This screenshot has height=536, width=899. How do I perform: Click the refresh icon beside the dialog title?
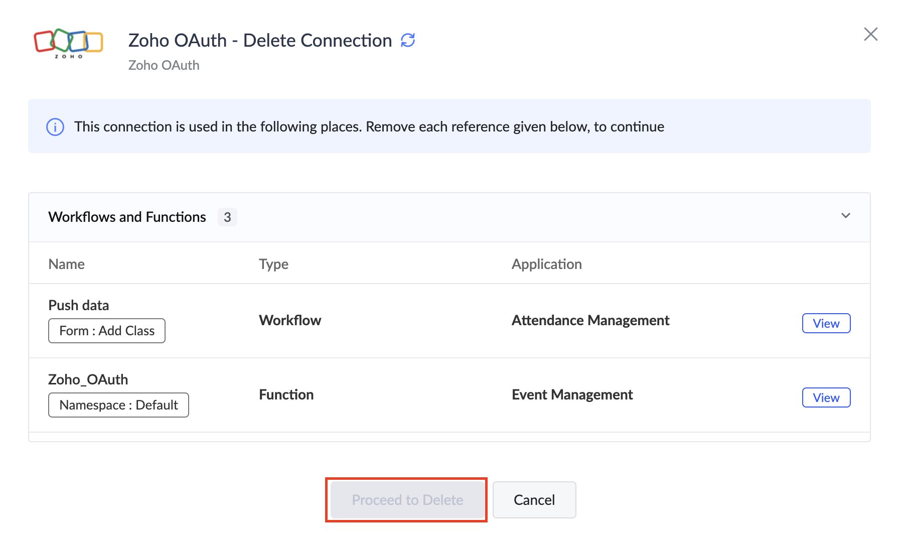point(408,40)
